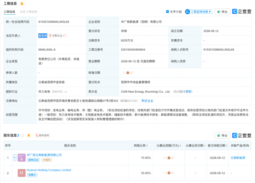255x183 pixels.
Task: Open the 历史工商信息 tab
Action: (x=29, y=12)
